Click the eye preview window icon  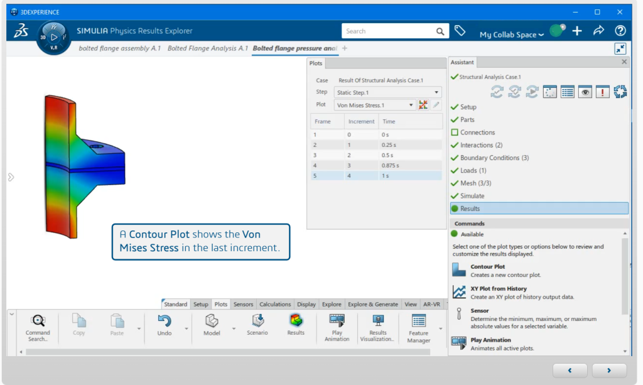[585, 92]
